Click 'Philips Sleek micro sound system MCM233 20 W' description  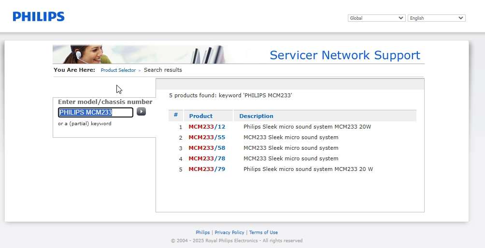[x=308, y=169]
